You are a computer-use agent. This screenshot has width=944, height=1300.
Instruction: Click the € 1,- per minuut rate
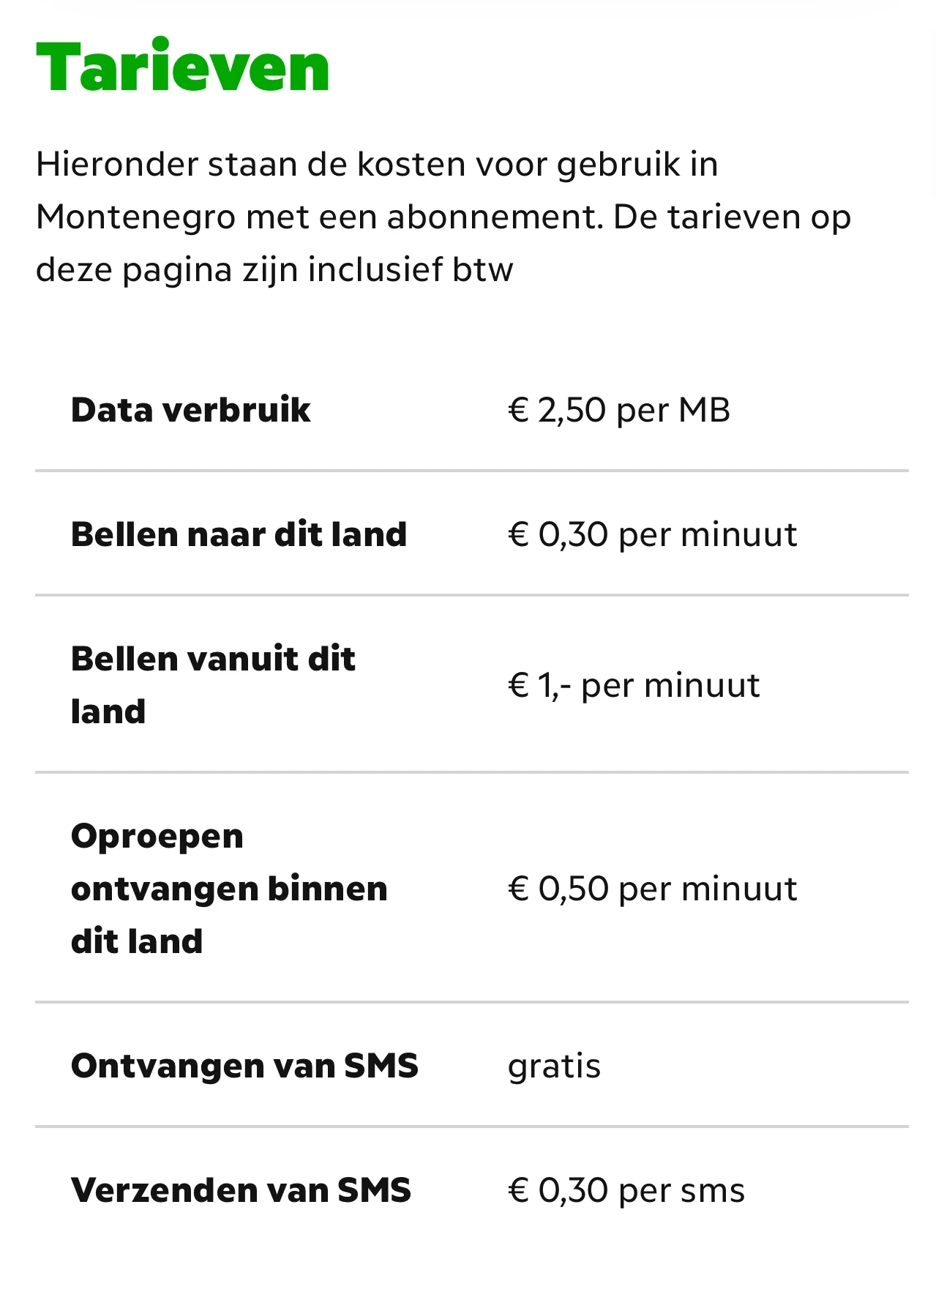[634, 685]
